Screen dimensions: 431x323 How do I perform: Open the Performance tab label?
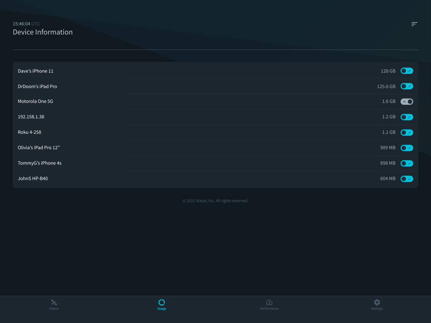coord(269,309)
